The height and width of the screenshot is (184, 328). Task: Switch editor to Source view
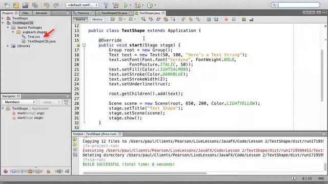[80, 19]
